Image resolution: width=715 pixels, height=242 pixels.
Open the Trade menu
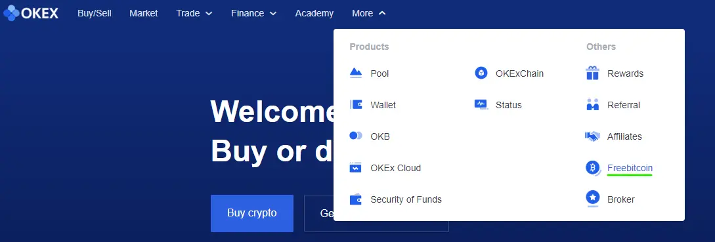click(x=188, y=13)
